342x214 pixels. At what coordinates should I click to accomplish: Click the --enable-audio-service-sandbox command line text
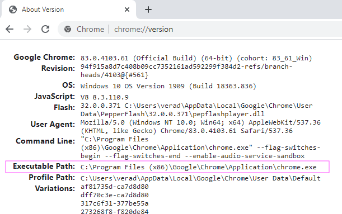(x=245, y=156)
